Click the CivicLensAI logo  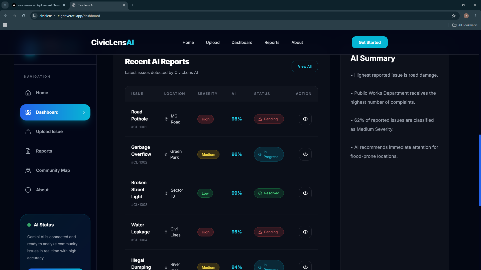click(112, 42)
